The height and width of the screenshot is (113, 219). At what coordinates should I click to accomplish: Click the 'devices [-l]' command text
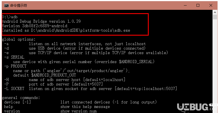[x=17, y=102]
